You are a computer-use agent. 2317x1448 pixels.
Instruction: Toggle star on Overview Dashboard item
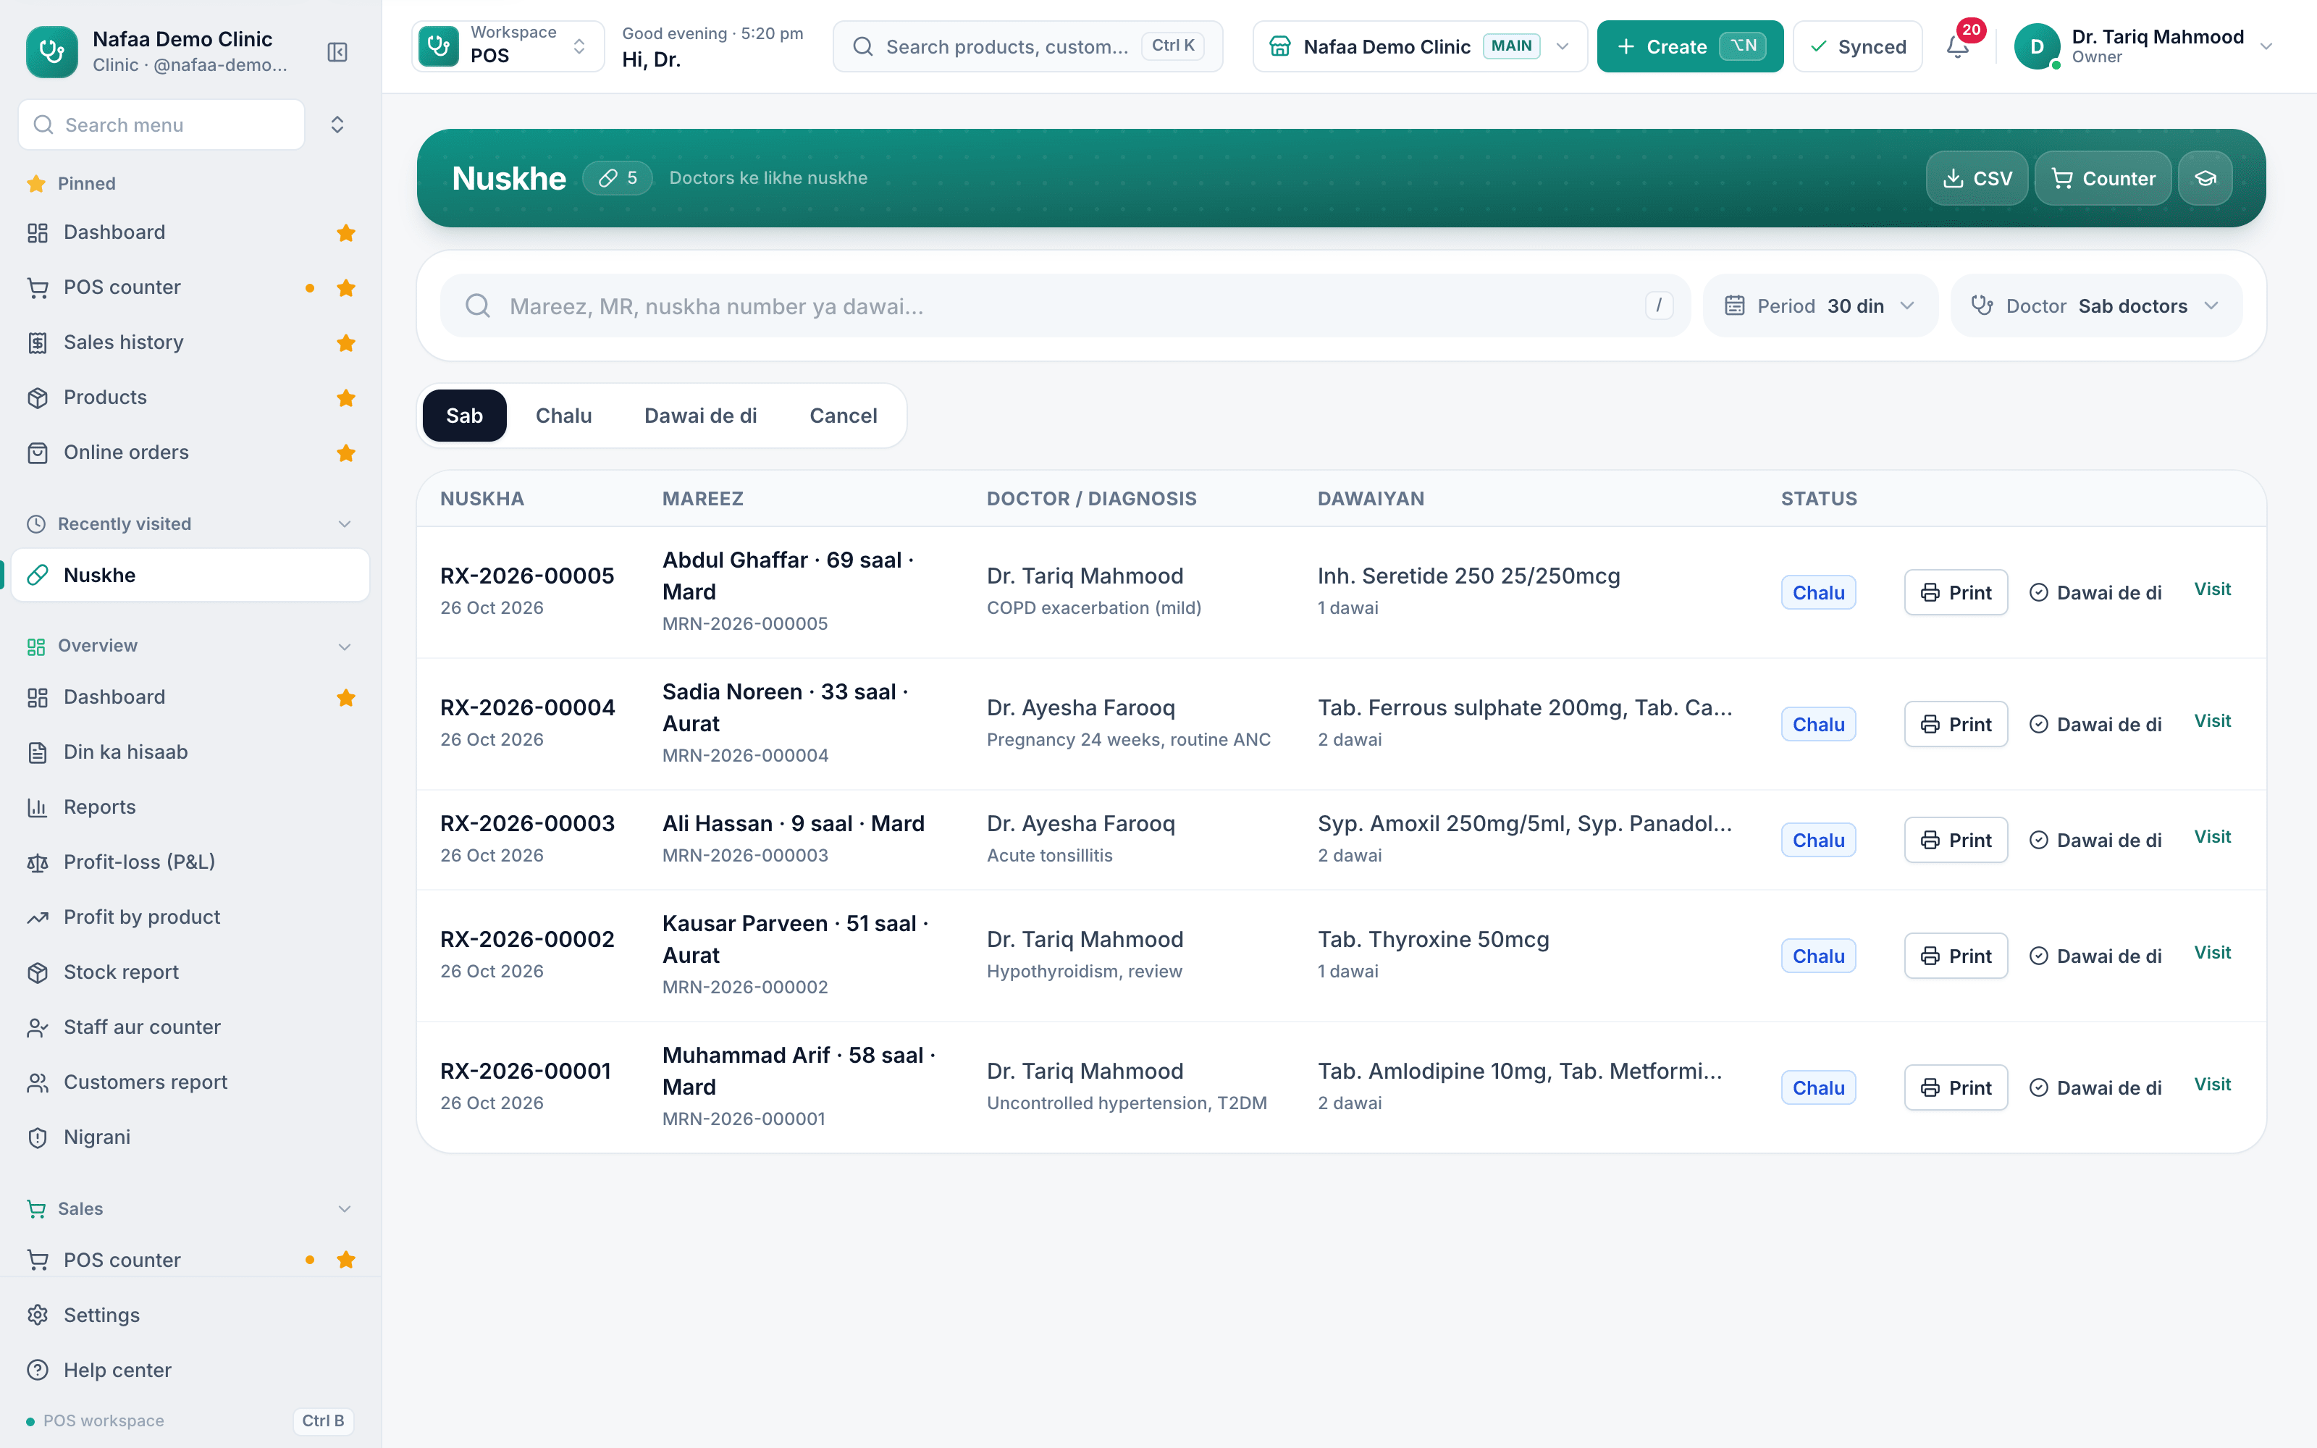[x=345, y=697]
